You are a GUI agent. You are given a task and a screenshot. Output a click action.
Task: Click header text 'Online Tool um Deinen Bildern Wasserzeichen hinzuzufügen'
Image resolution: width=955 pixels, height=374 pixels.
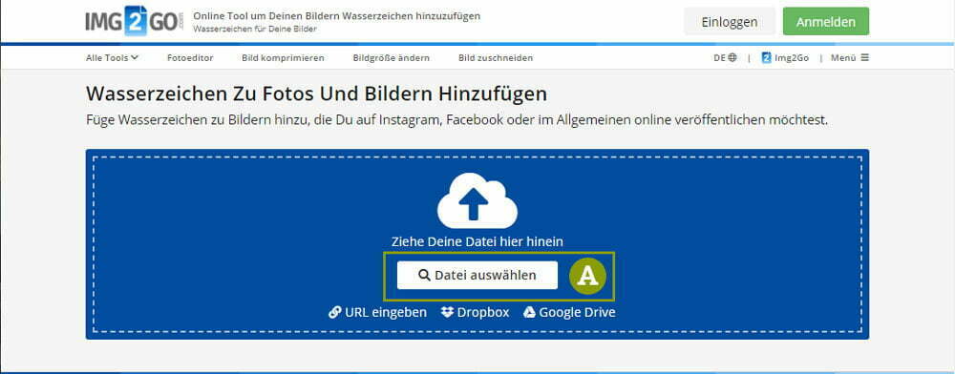coord(337,16)
